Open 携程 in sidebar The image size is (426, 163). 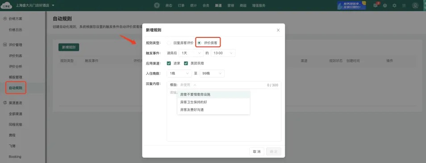12,135
